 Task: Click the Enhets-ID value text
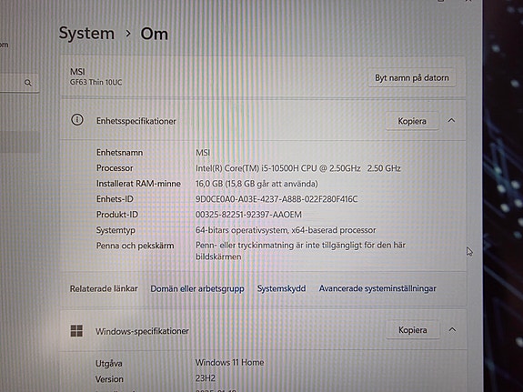tap(277, 199)
